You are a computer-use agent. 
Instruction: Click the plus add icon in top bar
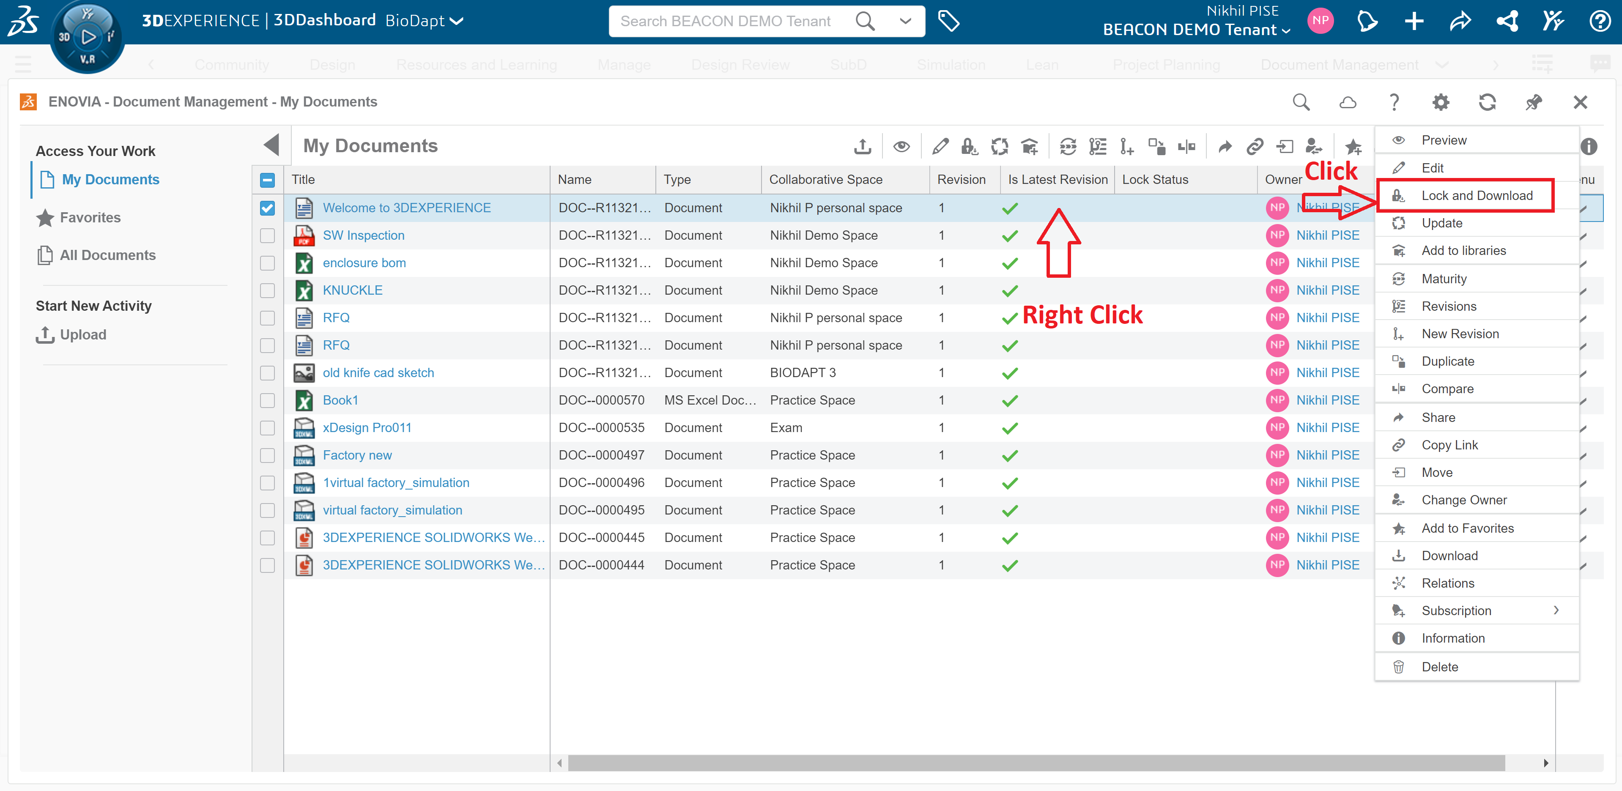[1414, 21]
